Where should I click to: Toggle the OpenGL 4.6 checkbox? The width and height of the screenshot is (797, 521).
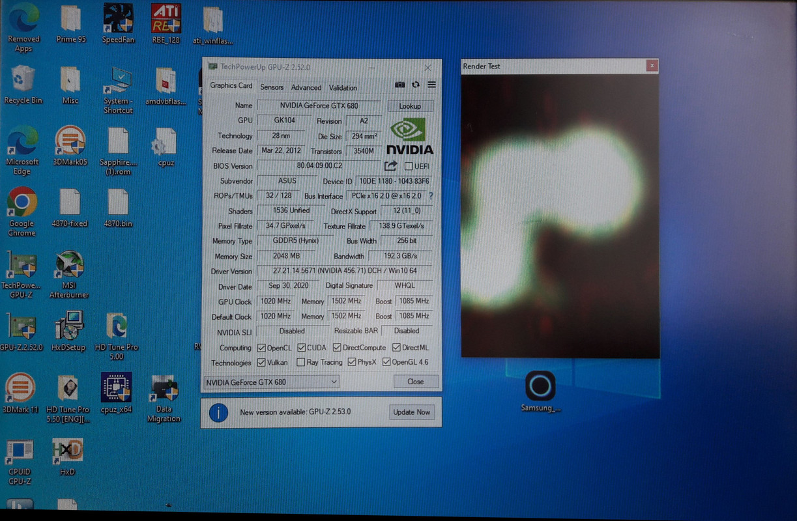click(386, 362)
